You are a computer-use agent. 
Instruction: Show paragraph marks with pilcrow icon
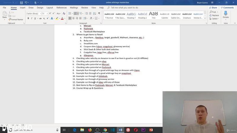point(99,13)
